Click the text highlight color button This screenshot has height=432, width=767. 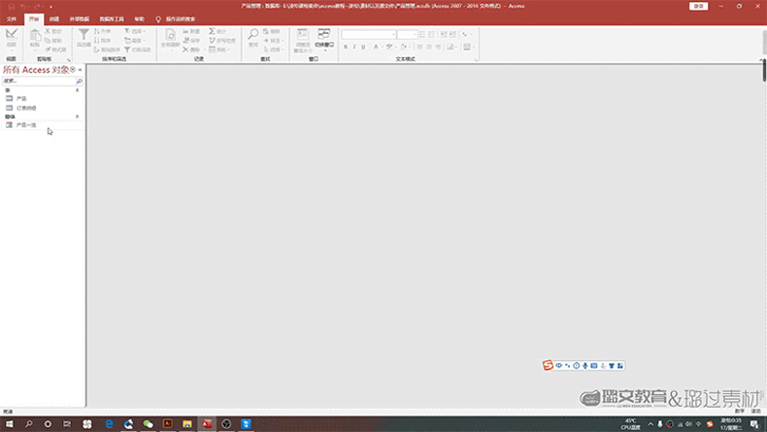pyautogui.click(x=389, y=47)
